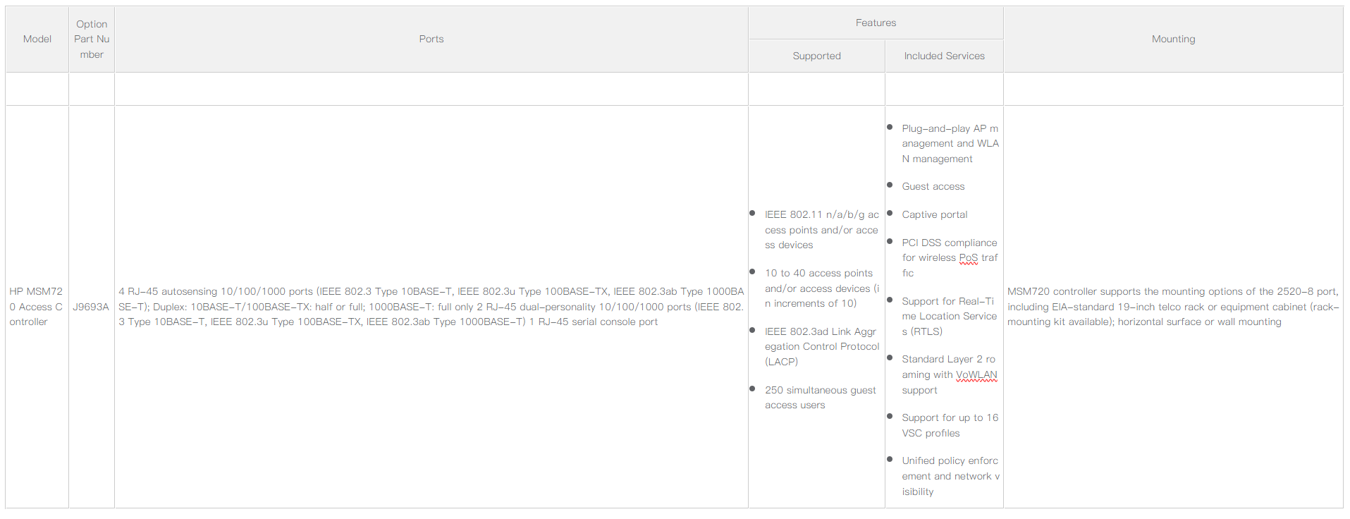
Task: Click the Guest access bullet item
Action: 933,186
